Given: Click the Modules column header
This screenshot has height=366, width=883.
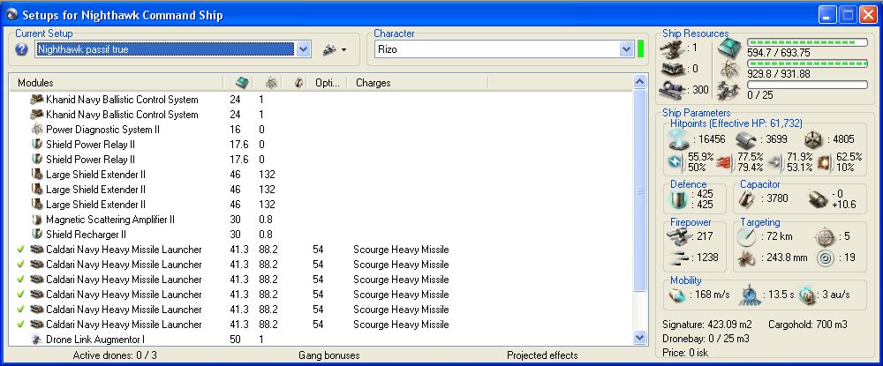Looking at the screenshot, I should pos(117,83).
